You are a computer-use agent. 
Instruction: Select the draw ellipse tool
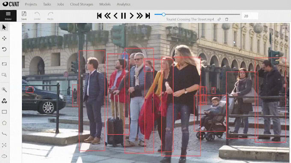click(x=4, y=156)
